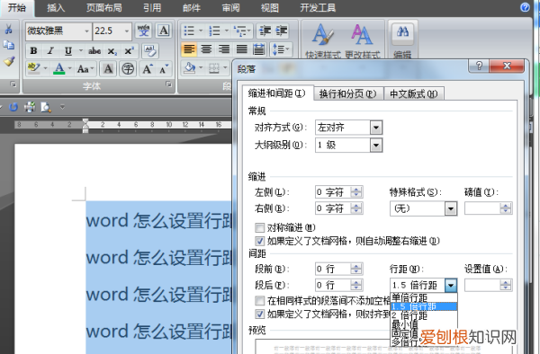Open Change Case Aa dropdown
The image size is (540, 354).
[x=85, y=69]
